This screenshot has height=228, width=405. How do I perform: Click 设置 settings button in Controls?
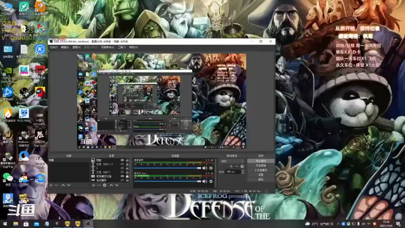point(261,175)
